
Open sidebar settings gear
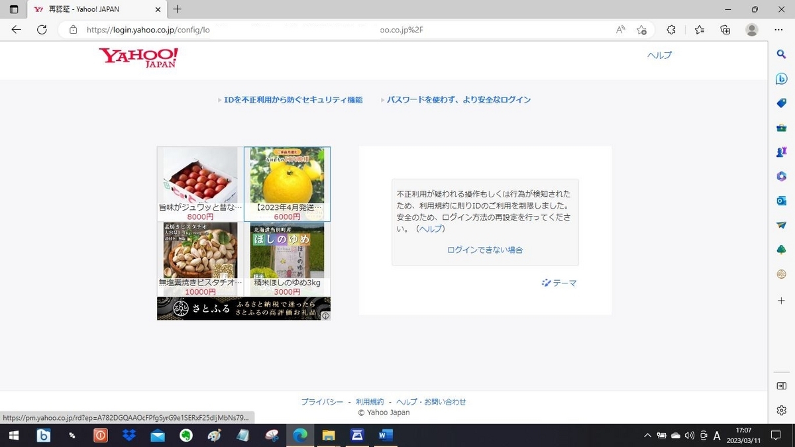click(x=781, y=411)
